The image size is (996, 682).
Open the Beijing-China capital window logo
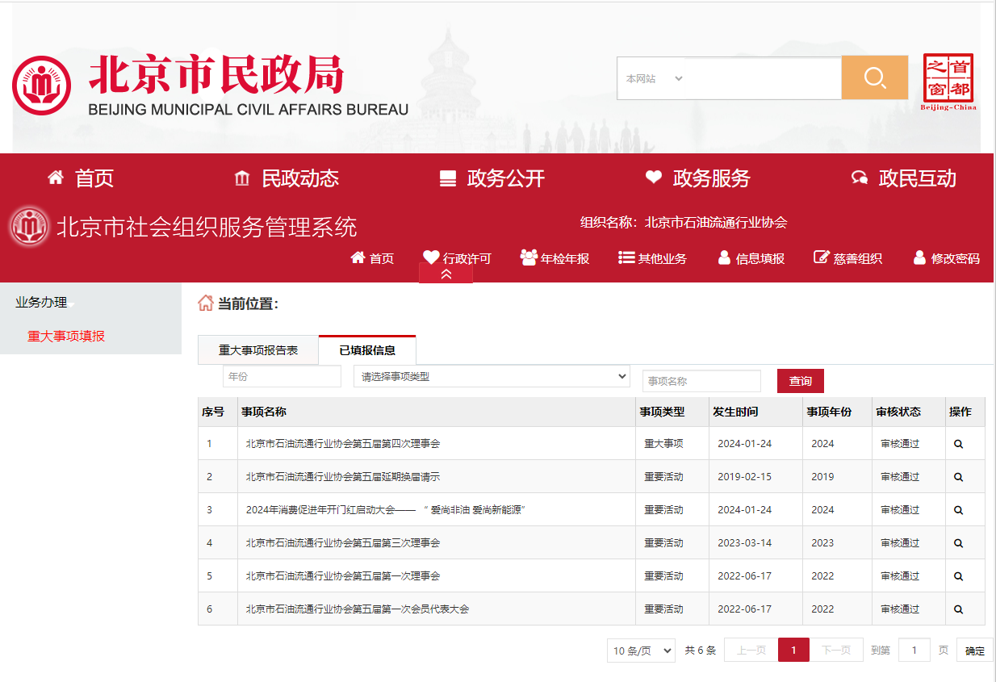tap(948, 82)
